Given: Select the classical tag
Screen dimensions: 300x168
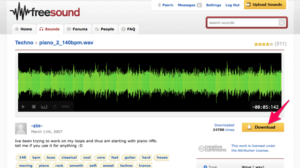Looking at the screenshot, I should 68,158.
